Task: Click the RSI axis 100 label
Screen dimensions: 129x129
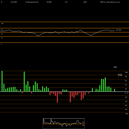Action: pos(2,23)
